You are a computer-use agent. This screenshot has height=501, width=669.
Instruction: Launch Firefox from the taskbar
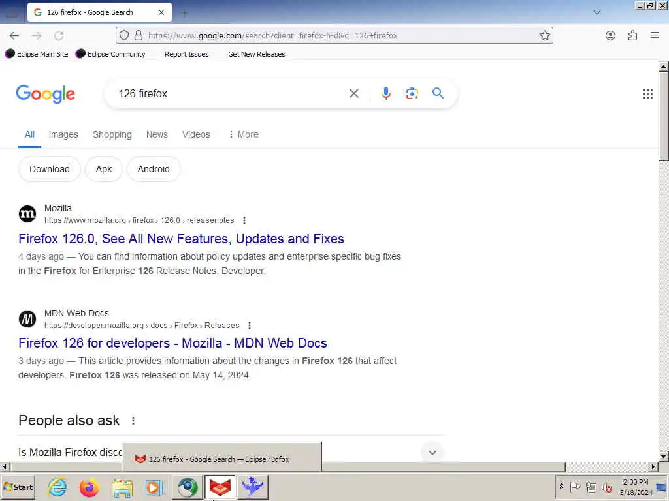(89, 487)
